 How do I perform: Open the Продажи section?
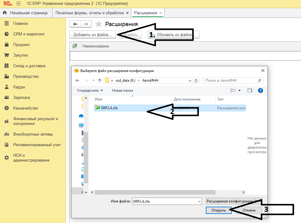(21, 44)
